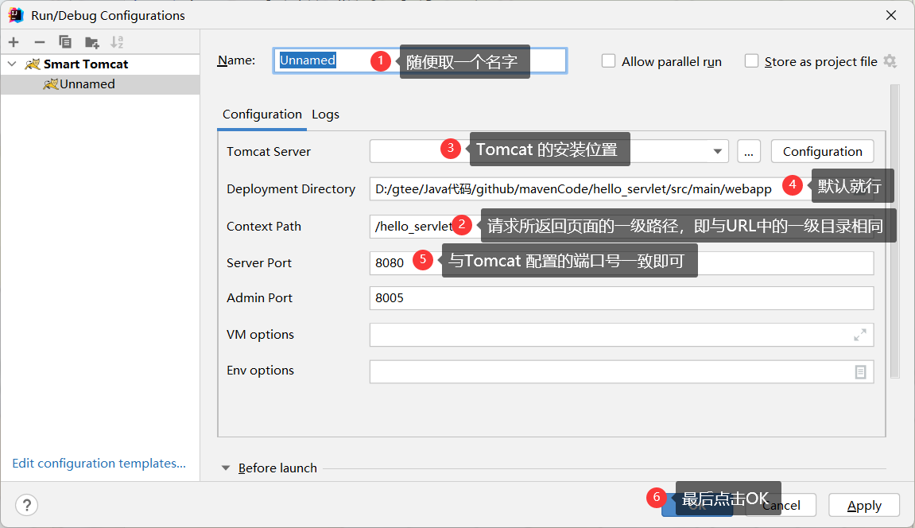Click the Smart Tomcat label in the tree
Viewport: 915px width, 528px height.
[x=86, y=64]
